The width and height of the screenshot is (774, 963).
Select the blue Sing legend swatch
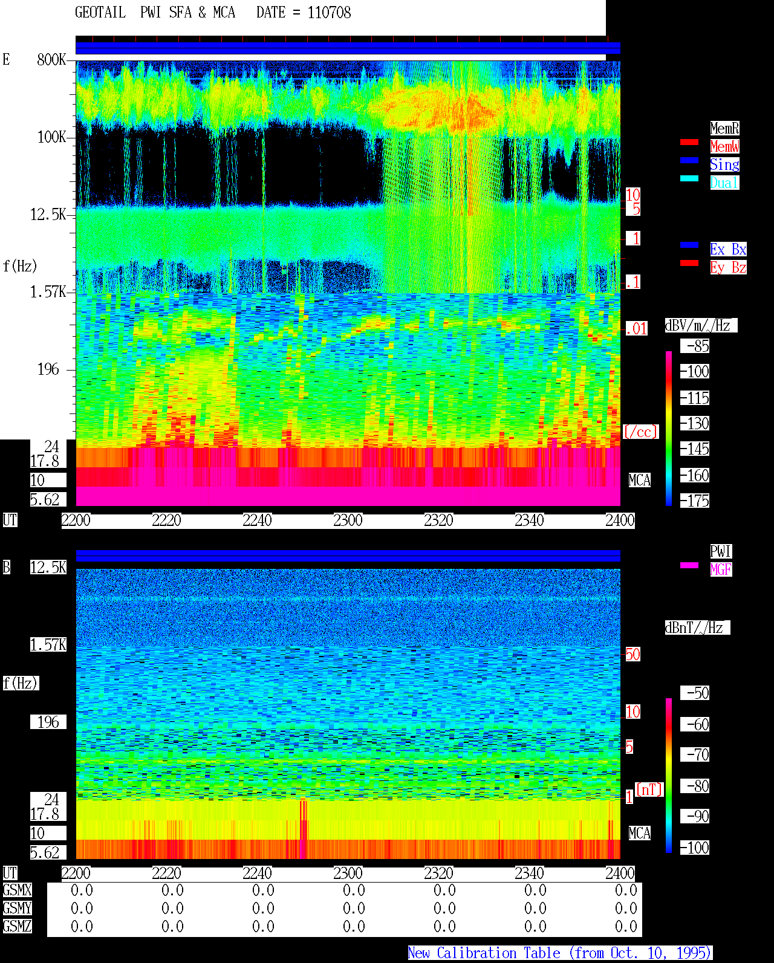pos(689,161)
